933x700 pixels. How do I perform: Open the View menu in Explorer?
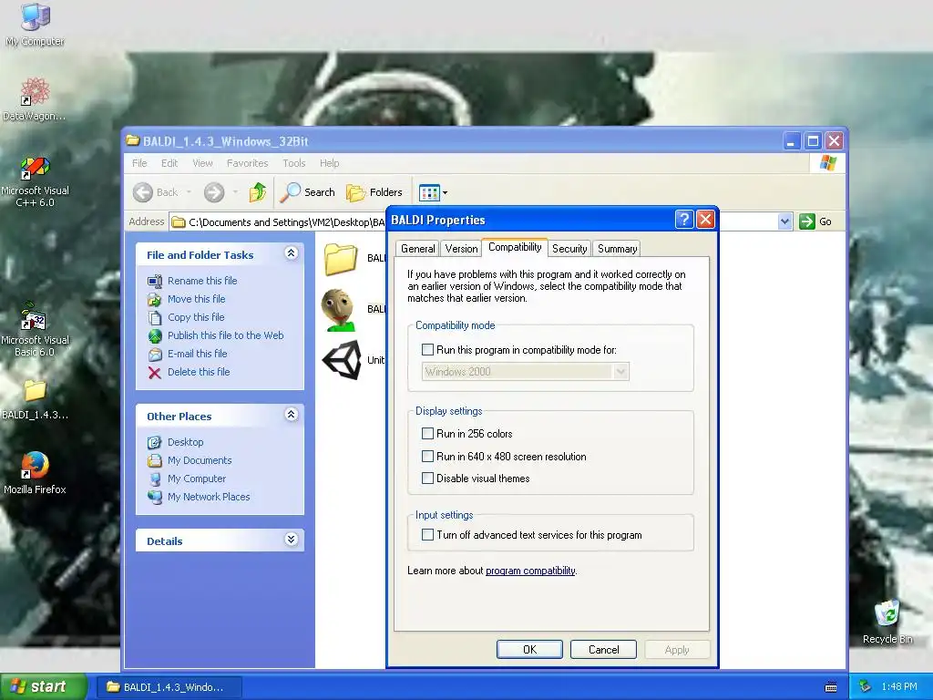coord(202,163)
